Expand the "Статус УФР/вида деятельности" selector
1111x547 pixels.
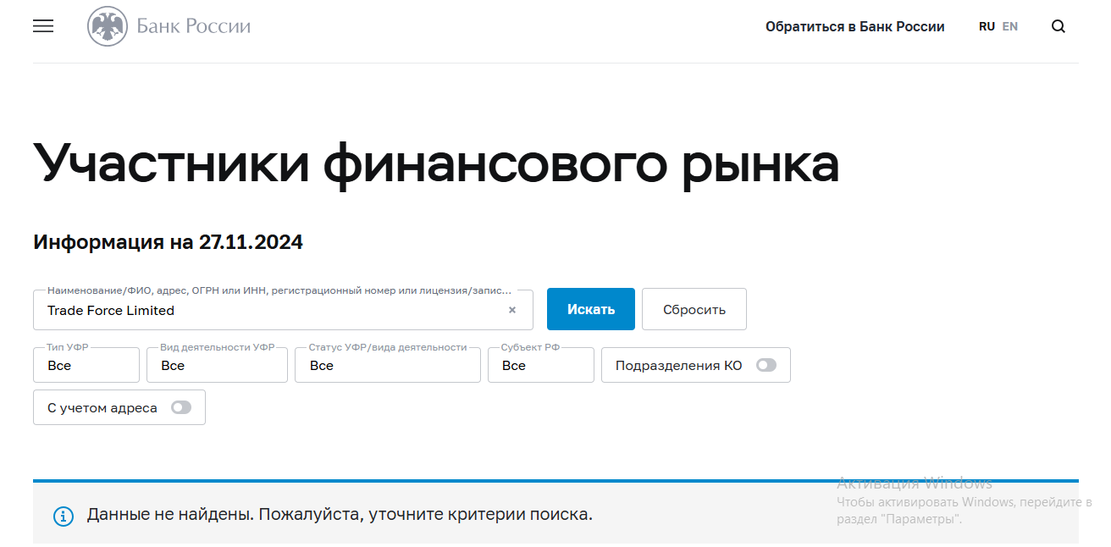387,365
